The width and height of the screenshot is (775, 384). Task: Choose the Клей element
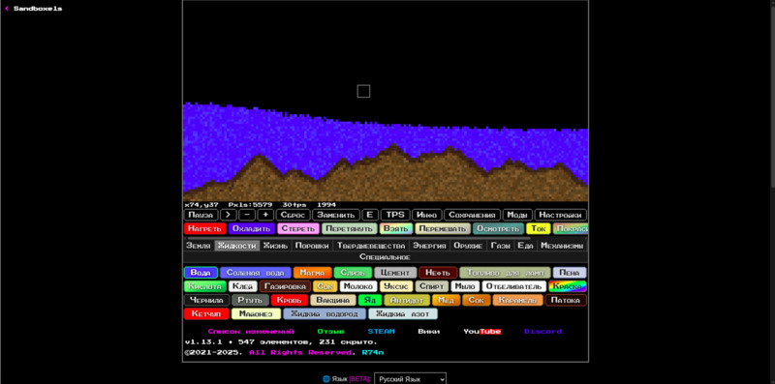tap(243, 286)
